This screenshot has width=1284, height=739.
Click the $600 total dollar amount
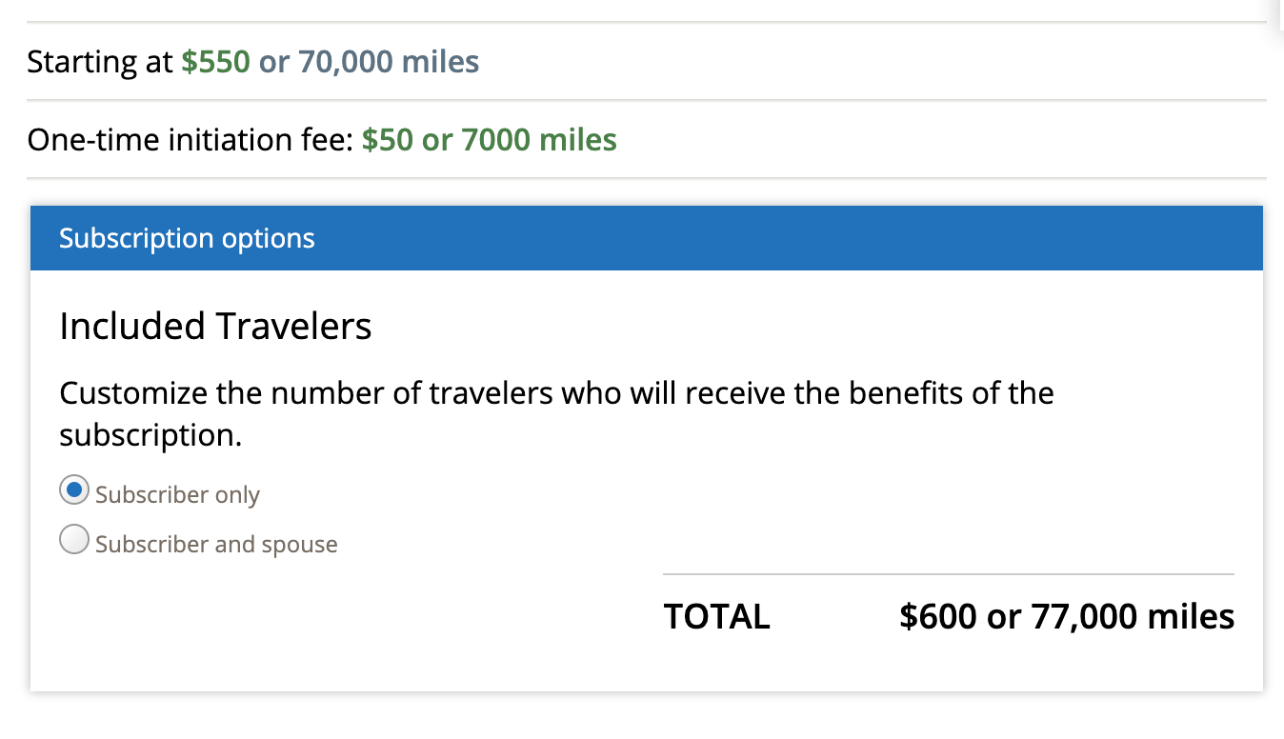tap(939, 617)
